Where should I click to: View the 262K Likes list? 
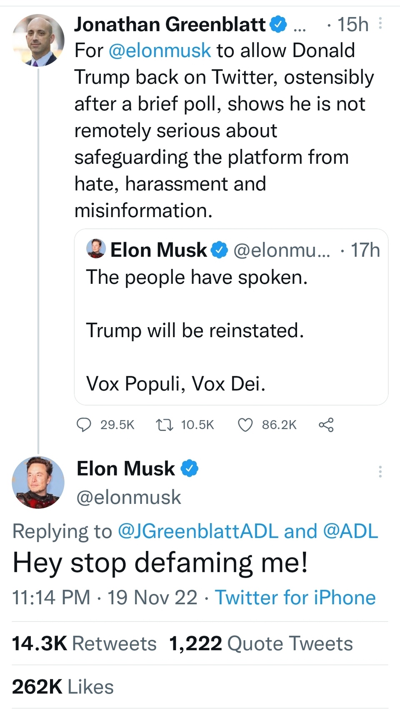63,687
